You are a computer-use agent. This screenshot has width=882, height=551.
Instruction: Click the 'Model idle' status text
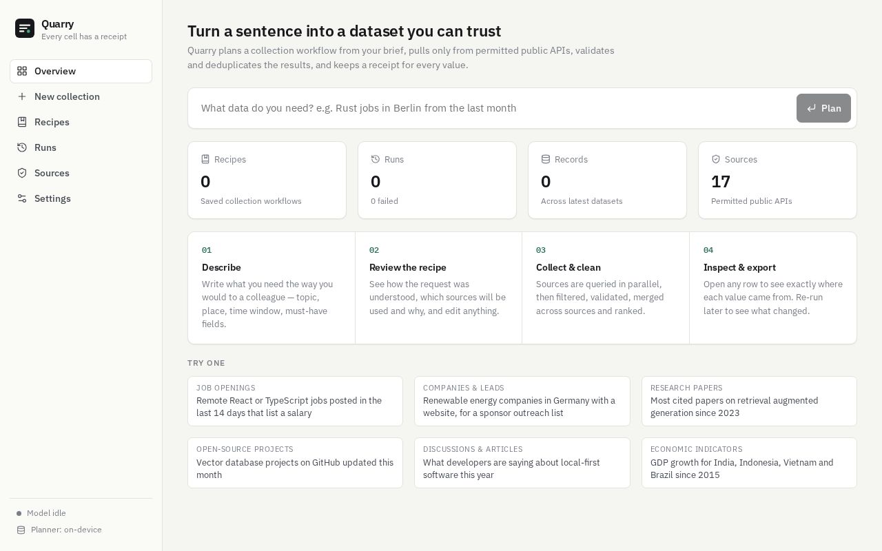[46, 513]
